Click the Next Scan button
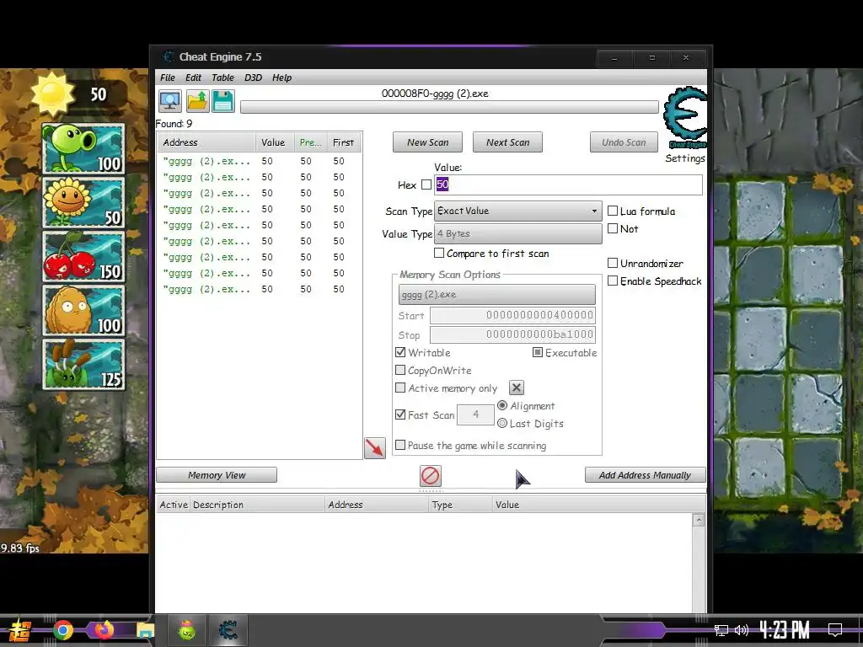863x647 pixels. pos(507,142)
